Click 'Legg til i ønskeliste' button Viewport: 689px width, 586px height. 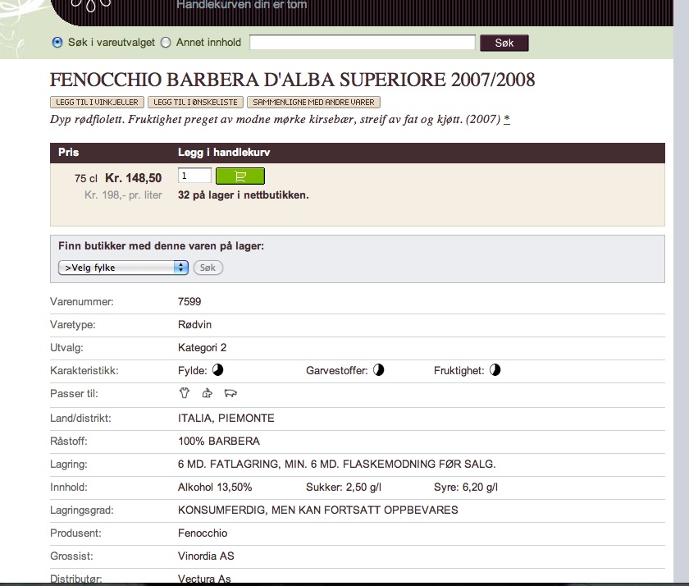pyautogui.click(x=195, y=103)
